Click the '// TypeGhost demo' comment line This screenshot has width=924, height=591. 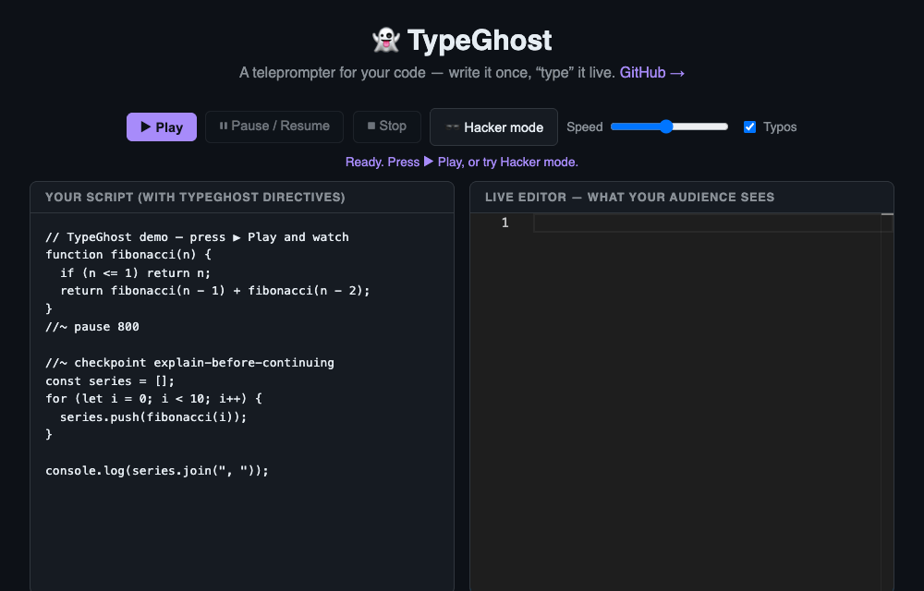coord(197,237)
